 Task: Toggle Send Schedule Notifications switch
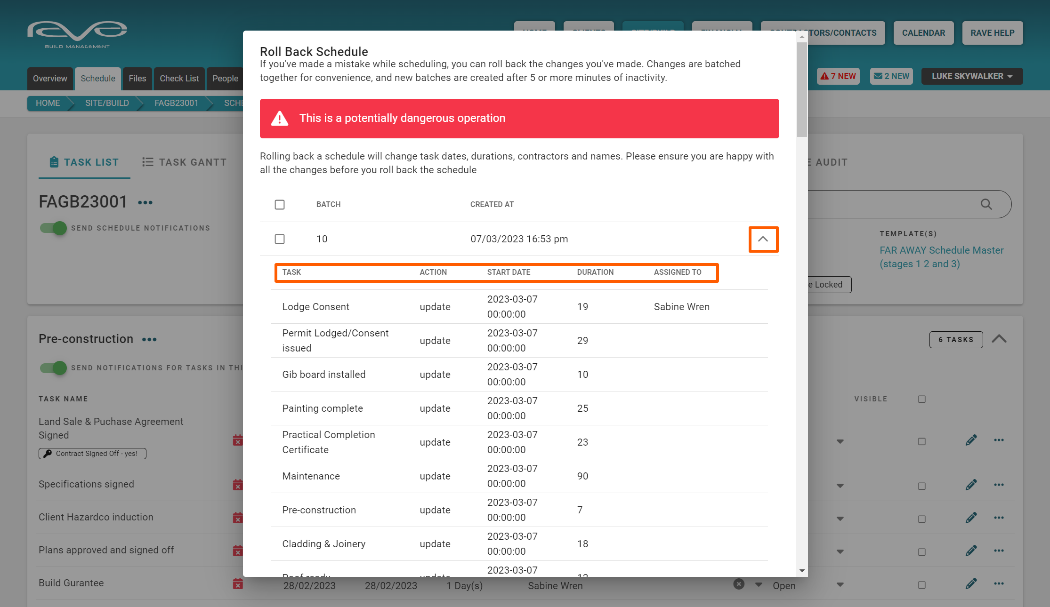pyautogui.click(x=54, y=228)
